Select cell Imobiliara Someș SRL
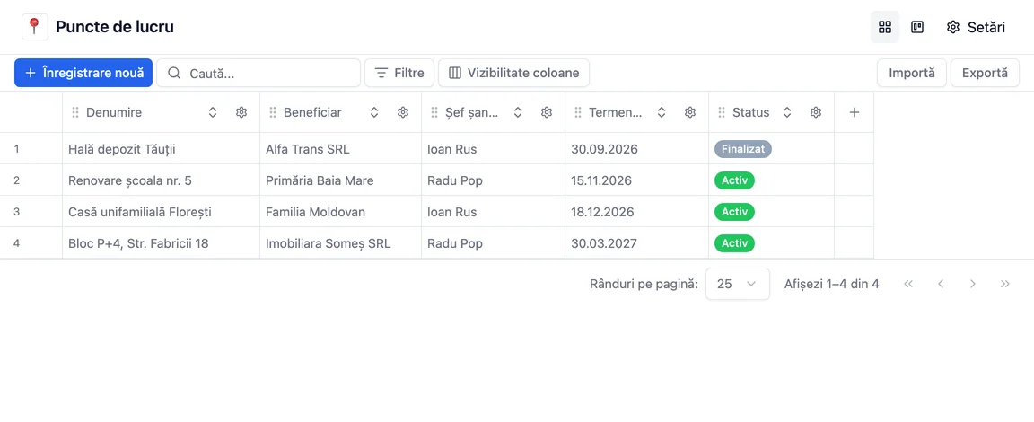The height and width of the screenshot is (422, 1034). tap(340, 243)
